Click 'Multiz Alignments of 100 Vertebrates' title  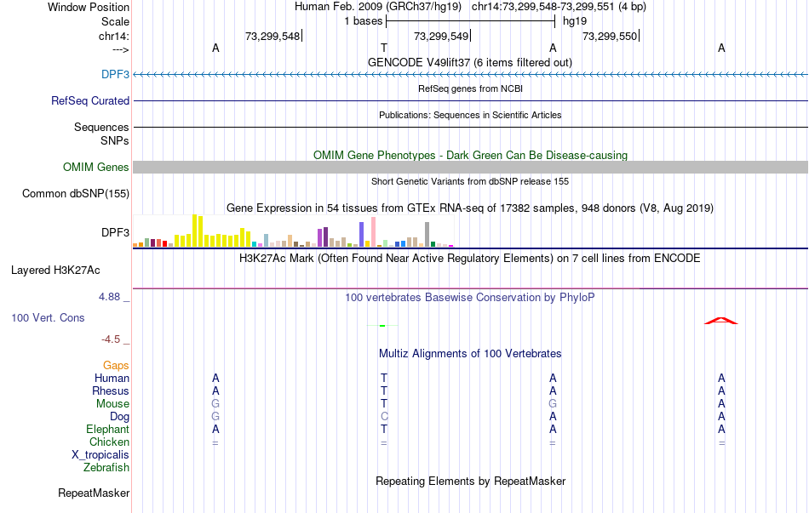coord(470,354)
